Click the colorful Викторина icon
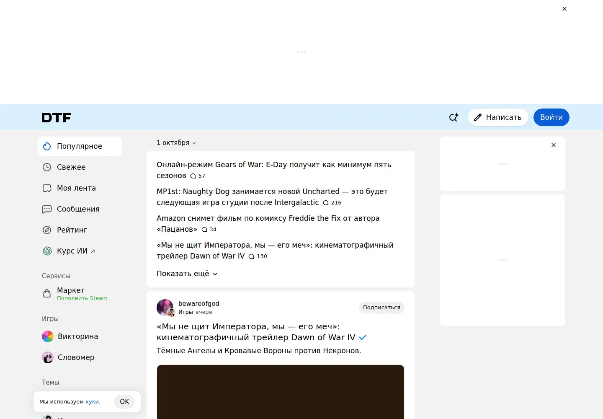 [x=48, y=336]
